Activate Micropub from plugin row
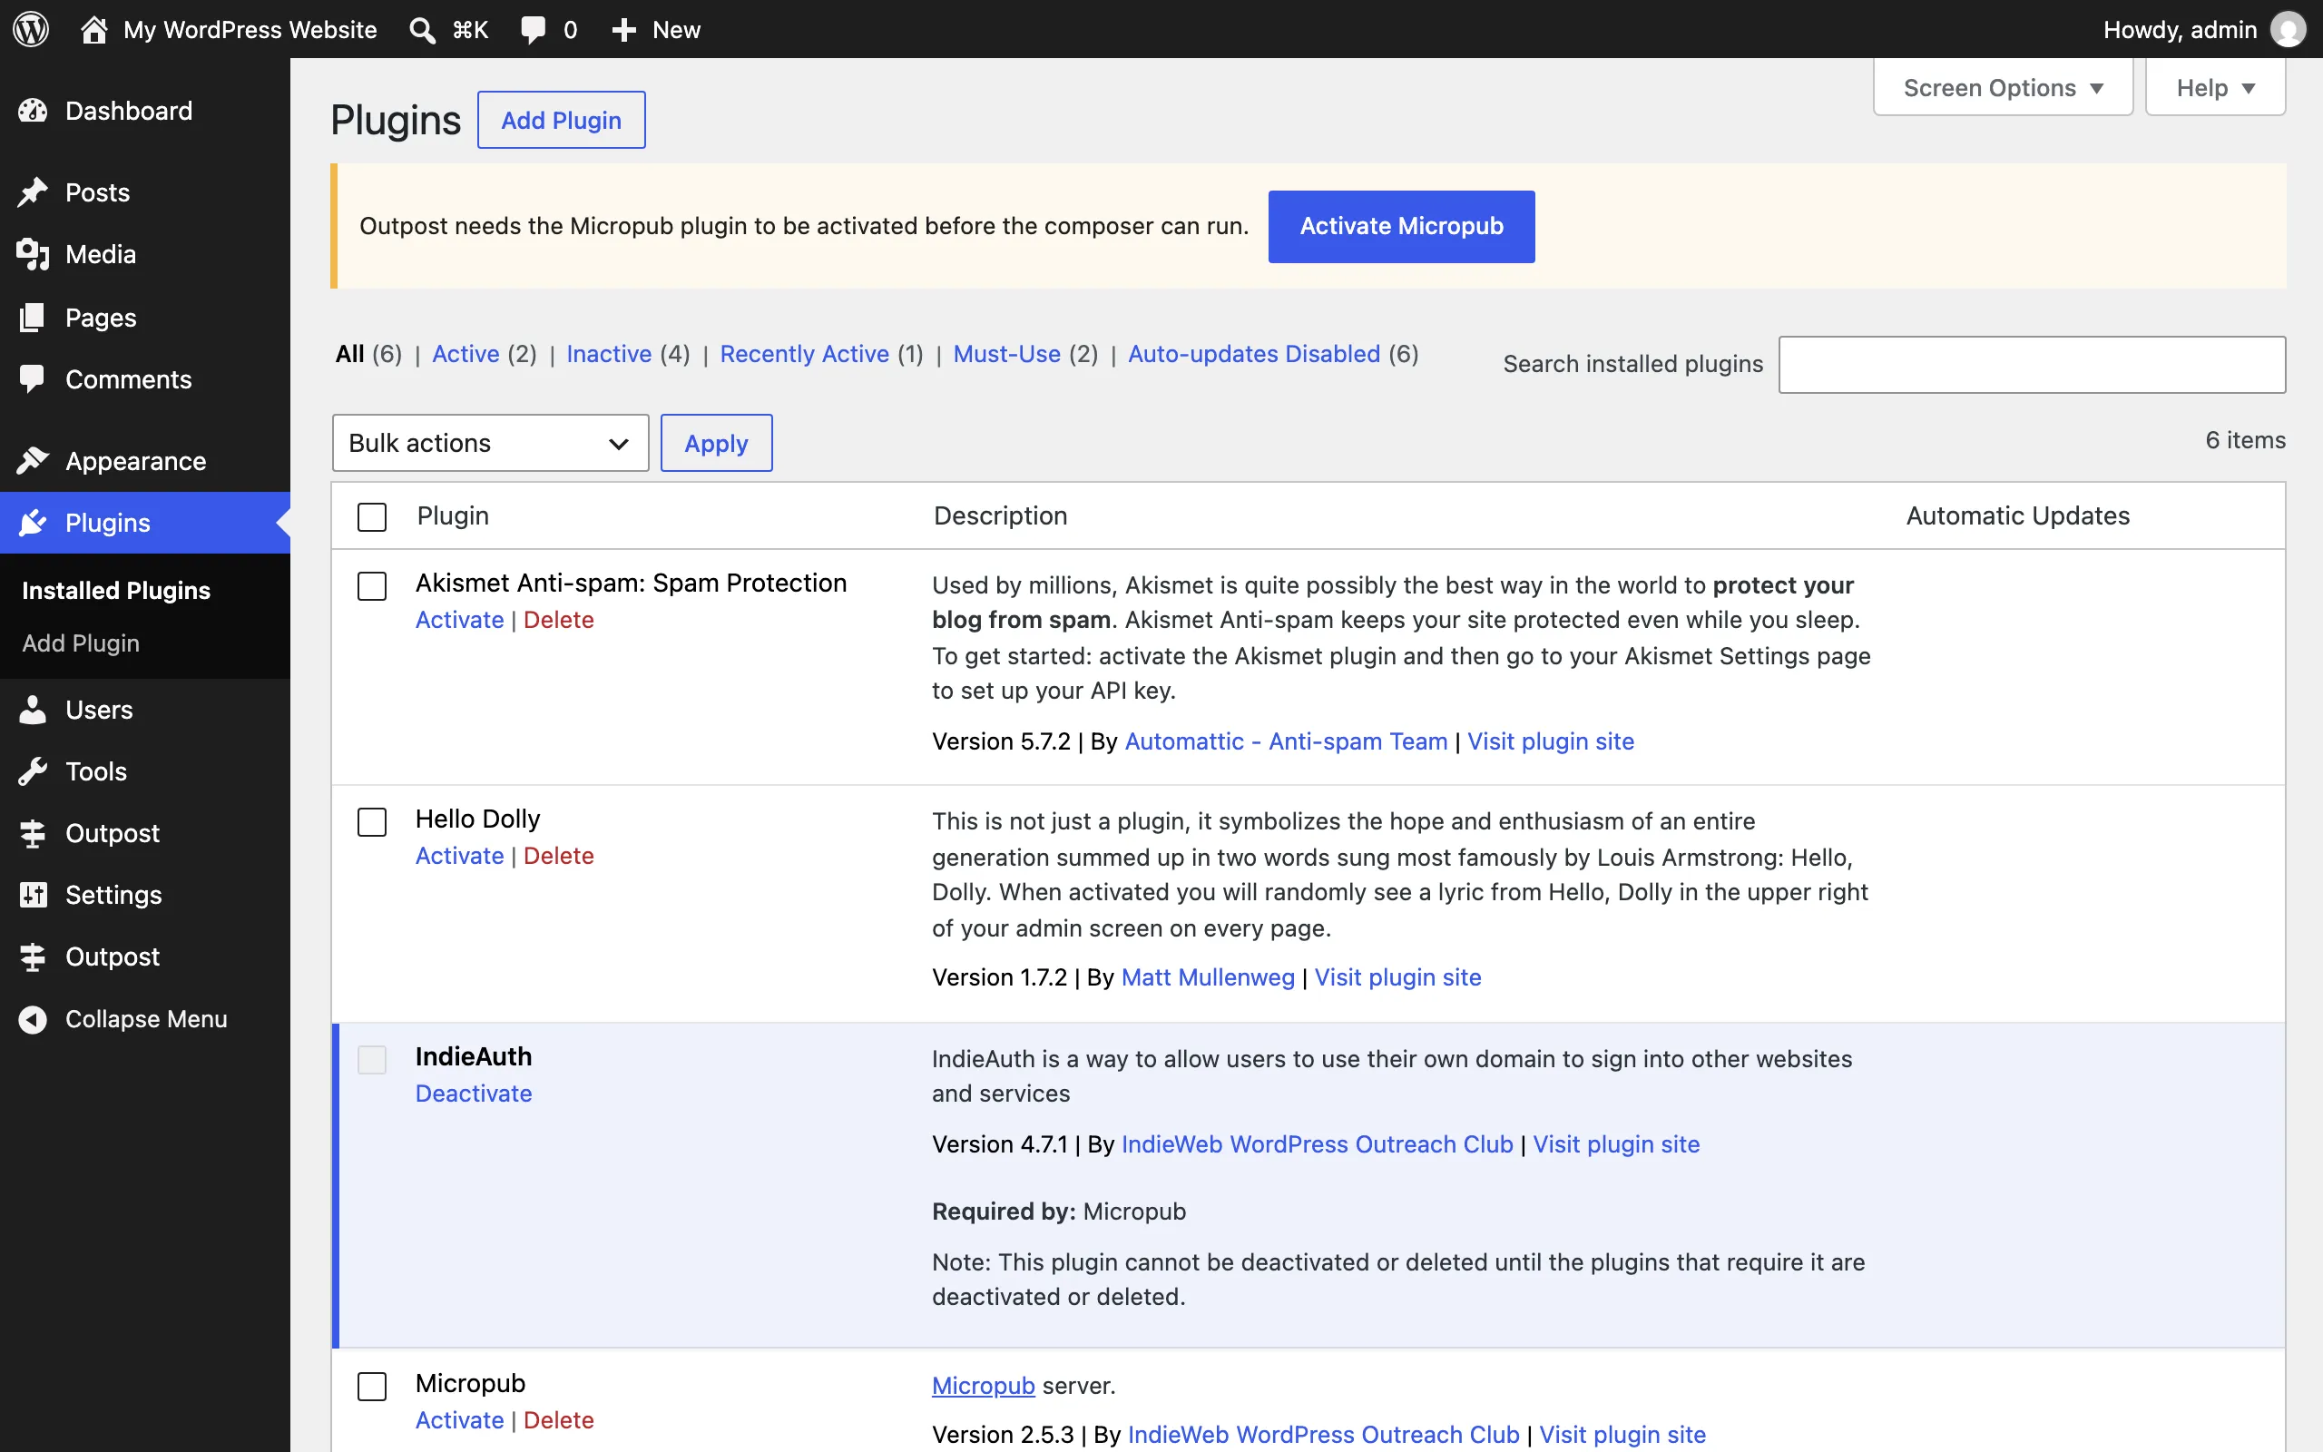Image resolution: width=2323 pixels, height=1452 pixels. (460, 1419)
